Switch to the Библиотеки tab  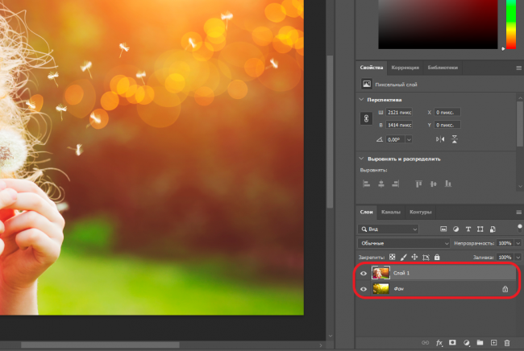pos(443,68)
